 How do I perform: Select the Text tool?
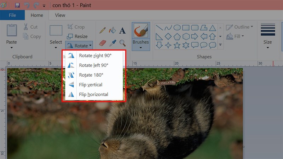pos(122,31)
